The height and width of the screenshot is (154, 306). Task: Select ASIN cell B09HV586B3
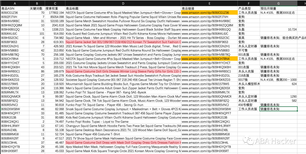pyautogui.click(x=15, y=50)
